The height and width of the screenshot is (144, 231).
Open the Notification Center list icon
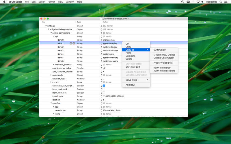pos(226,2)
